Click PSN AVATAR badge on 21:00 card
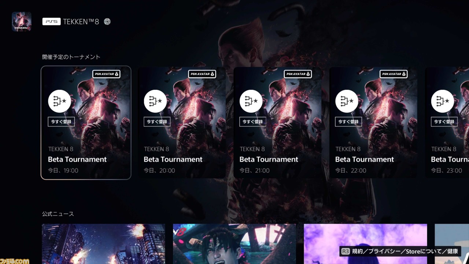 [298, 74]
